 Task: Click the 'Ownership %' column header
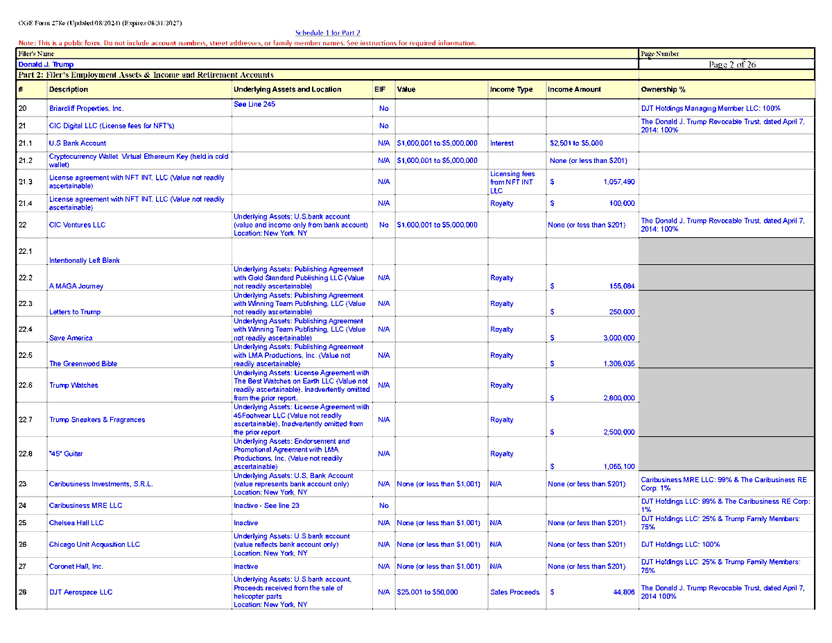(x=664, y=89)
